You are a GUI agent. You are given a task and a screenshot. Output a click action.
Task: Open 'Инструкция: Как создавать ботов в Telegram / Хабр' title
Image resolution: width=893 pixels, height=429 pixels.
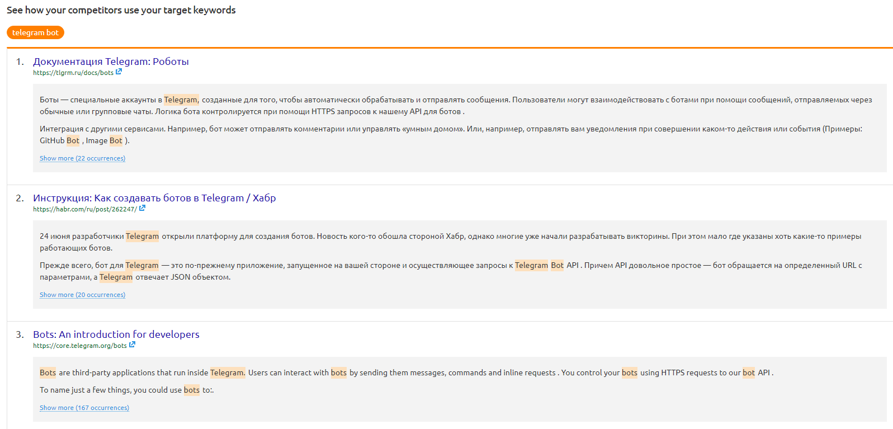click(154, 198)
